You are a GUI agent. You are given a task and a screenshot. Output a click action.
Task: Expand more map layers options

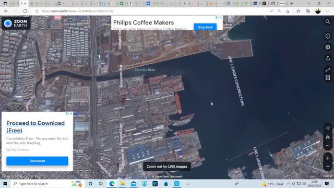(x=328, y=146)
